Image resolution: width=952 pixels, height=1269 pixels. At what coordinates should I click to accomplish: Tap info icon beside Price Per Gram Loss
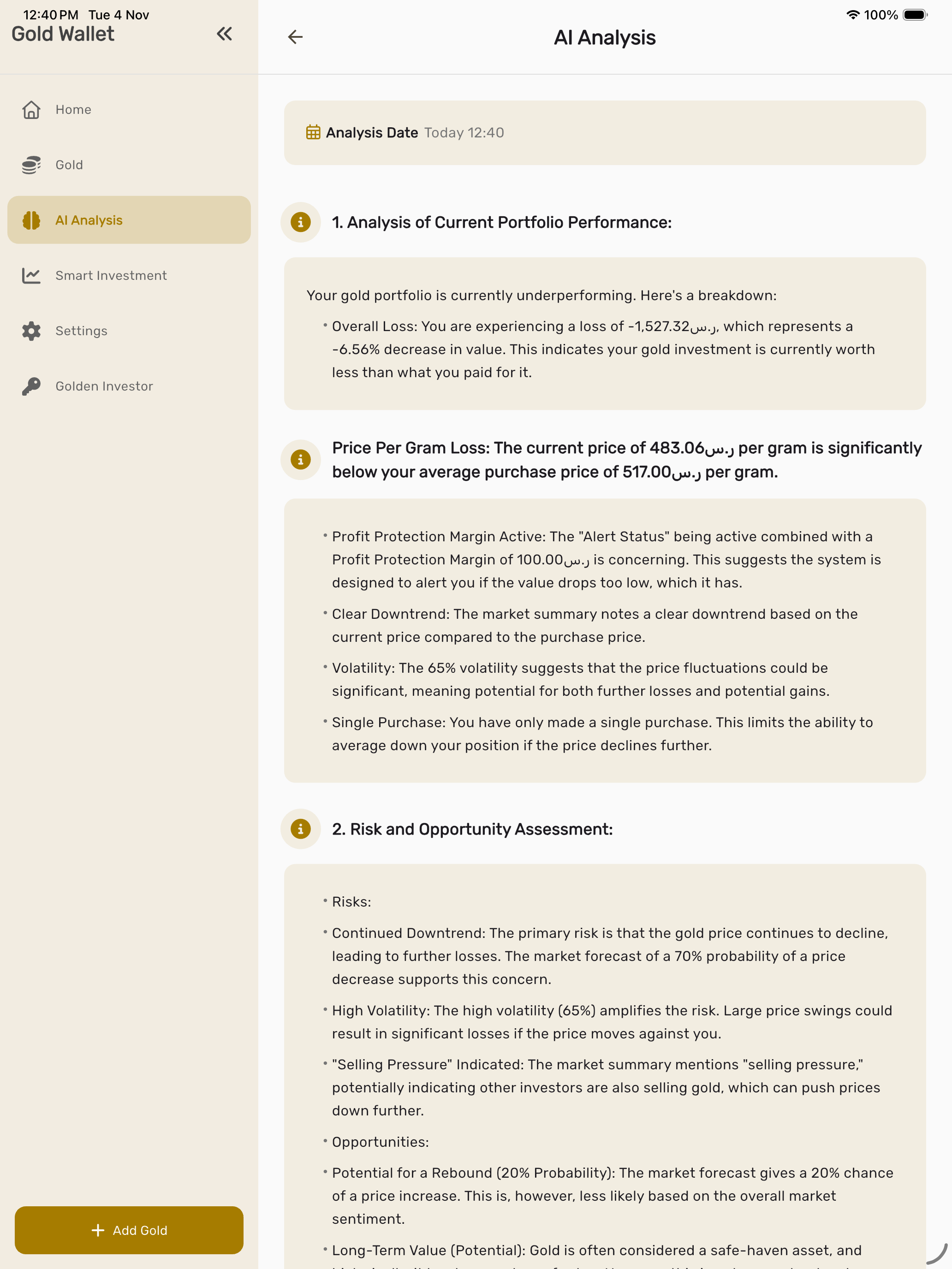tap(300, 460)
